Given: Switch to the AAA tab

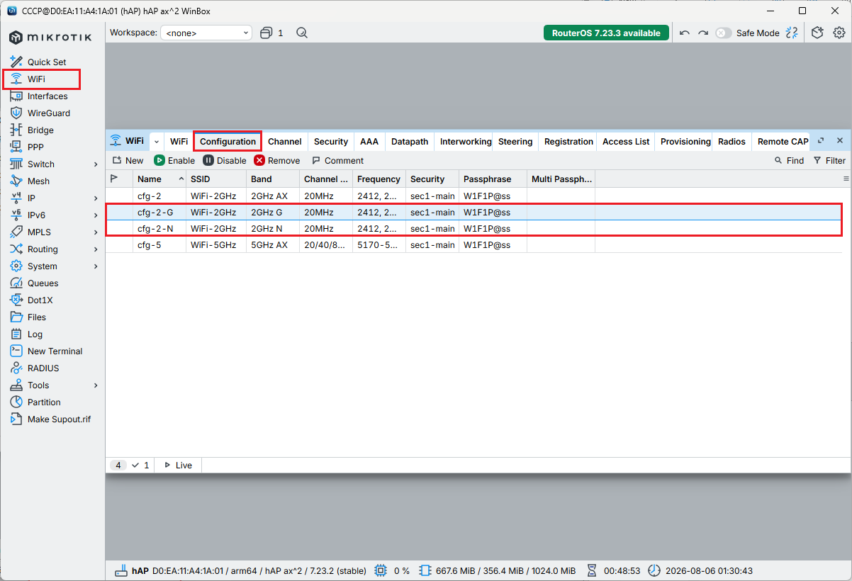Looking at the screenshot, I should pyautogui.click(x=369, y=142).
